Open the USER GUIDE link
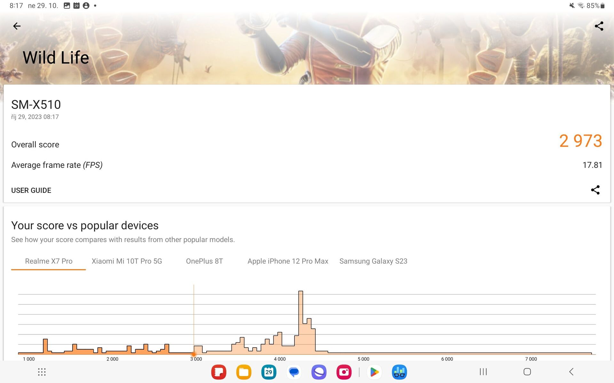 pos(31,190)
